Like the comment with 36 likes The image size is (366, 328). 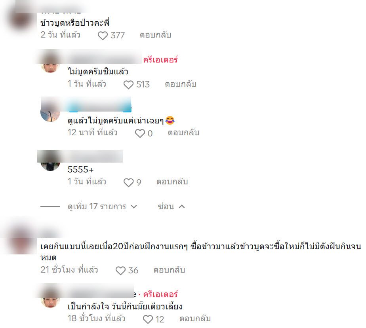click(x=120, y=271)
